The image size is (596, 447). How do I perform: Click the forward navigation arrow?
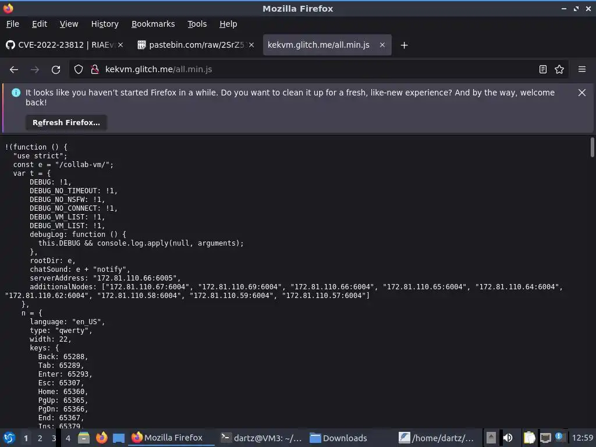coord(35,70)
